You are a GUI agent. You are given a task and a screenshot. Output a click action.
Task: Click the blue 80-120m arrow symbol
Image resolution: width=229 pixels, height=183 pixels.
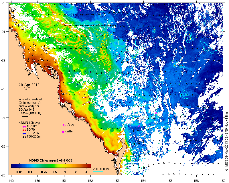pos(24,134)
